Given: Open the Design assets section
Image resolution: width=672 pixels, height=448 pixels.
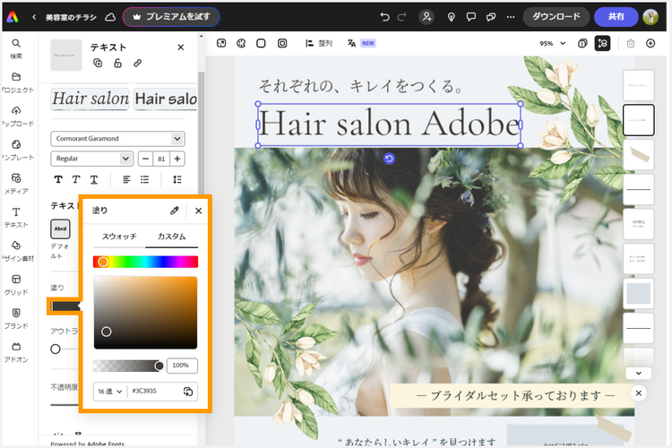Looking at the screenshot, I should point(16,251).
